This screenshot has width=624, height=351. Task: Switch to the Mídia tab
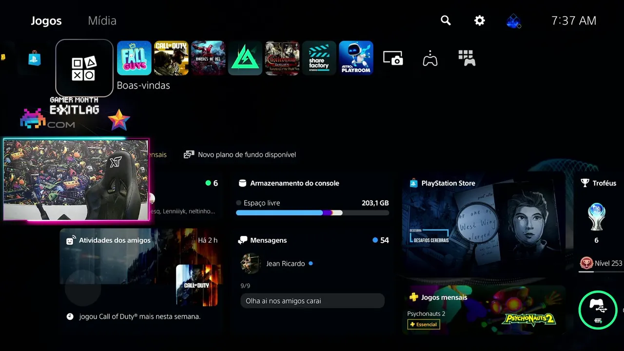tap(102, 21)
